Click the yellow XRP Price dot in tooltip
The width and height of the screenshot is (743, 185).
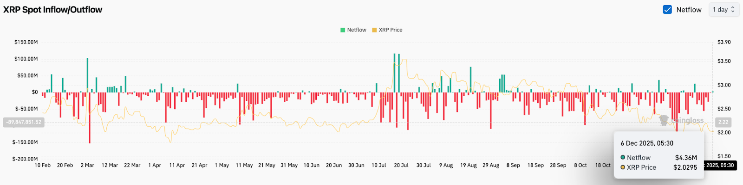point(623,167)
